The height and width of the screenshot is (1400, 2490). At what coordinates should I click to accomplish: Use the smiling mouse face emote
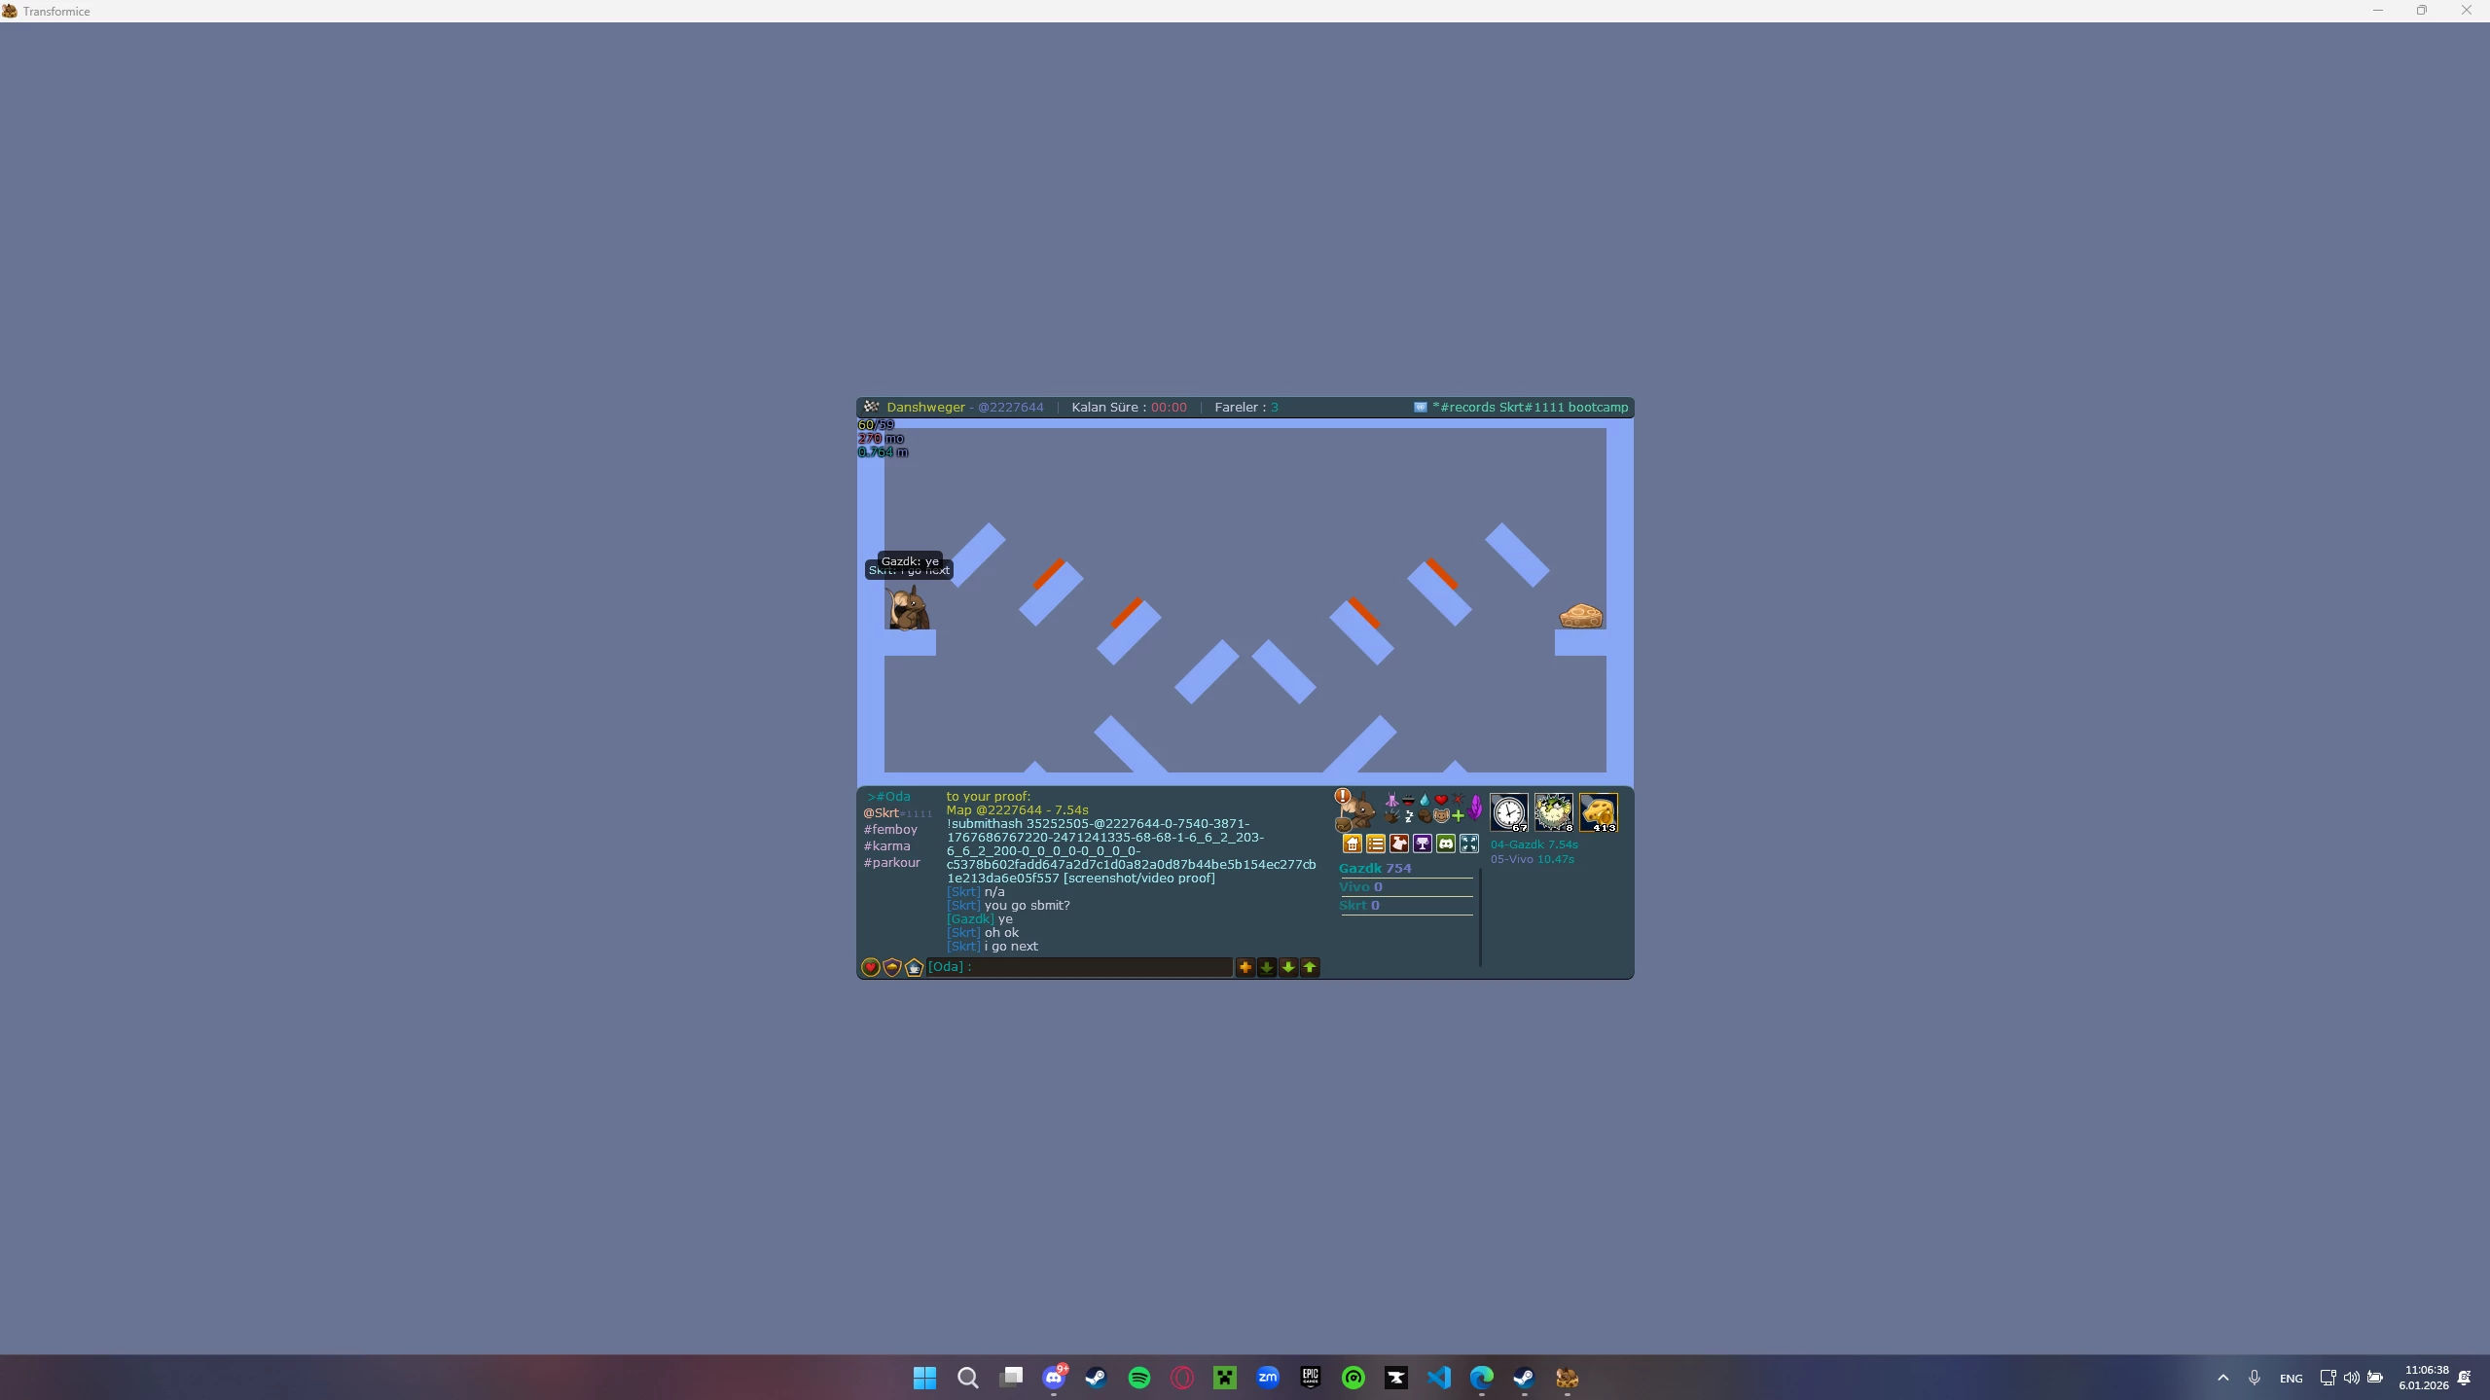pyautogui.click(x=1441, y=816)
